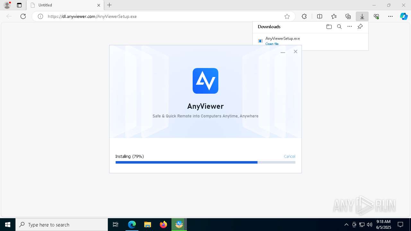Open the Collections icon
The image size is (411, 231).
348,16
